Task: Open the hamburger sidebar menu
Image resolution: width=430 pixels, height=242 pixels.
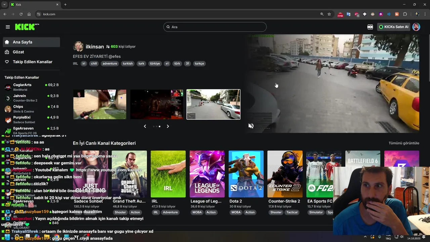Action: click(8, 27)
